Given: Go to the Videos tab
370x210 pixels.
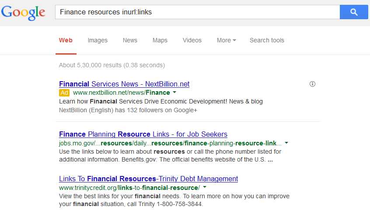Looking at the screenshot, I should [x=192, y=40].
